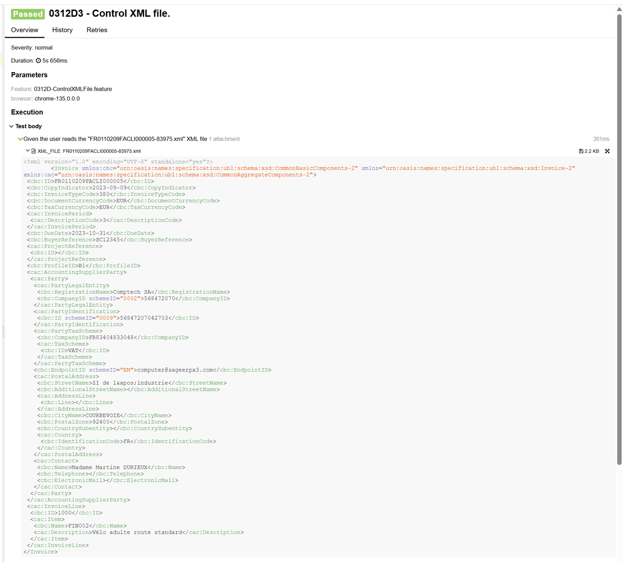The width and height of the screenshot is (623, 562).
Task: Click the left pane resize handle
Action: tap(3, 332)
